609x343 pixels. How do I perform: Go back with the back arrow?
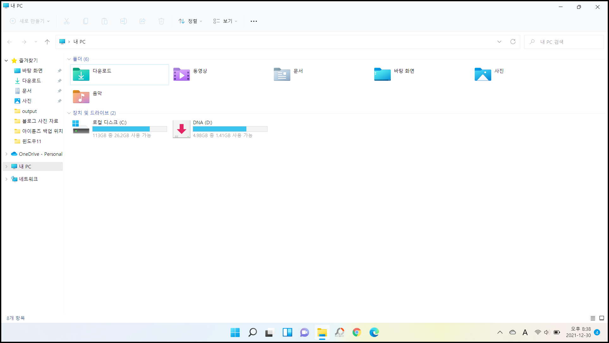[9, 42]
